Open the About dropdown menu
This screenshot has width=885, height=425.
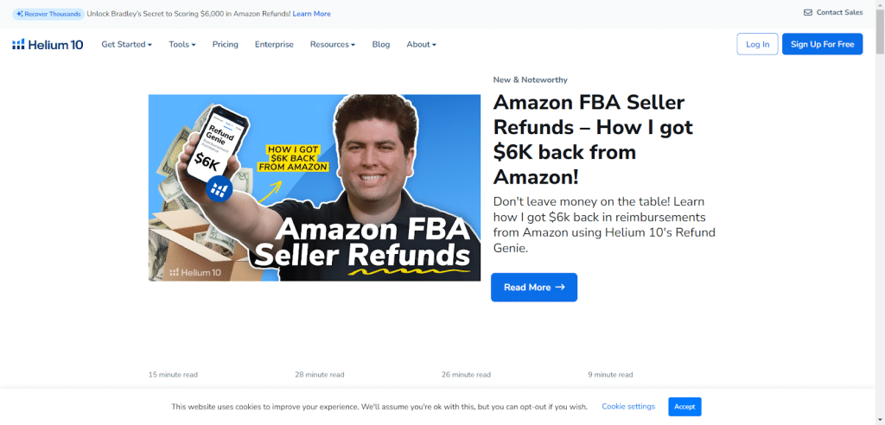click(421, 45)
